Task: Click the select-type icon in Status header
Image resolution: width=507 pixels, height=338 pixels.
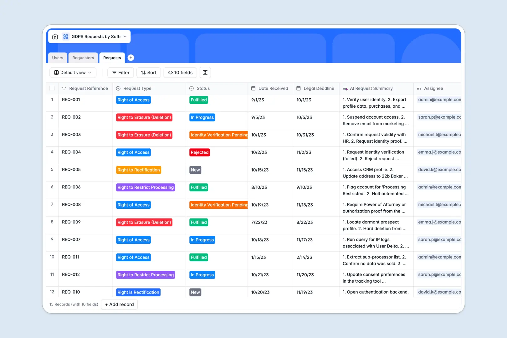Action: pos(191,88)
